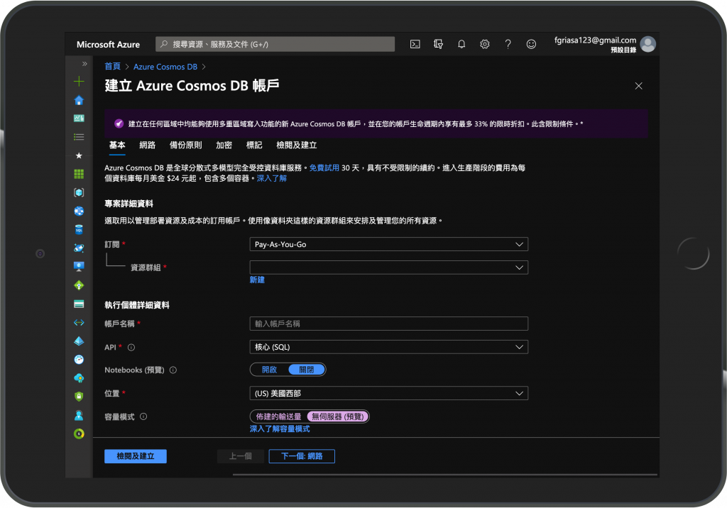
Task: Open Cloud Shell from the top bar
Action: (415, 44)
